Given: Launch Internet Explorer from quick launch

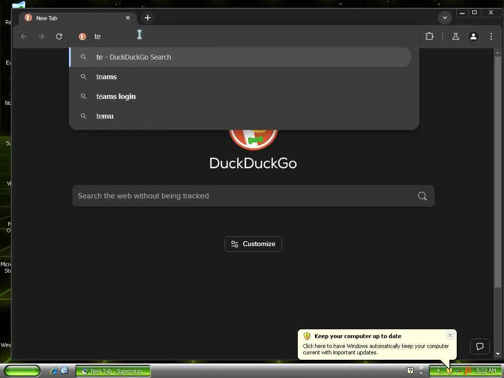Looking at the screenshot, I should tap(54, 371).
